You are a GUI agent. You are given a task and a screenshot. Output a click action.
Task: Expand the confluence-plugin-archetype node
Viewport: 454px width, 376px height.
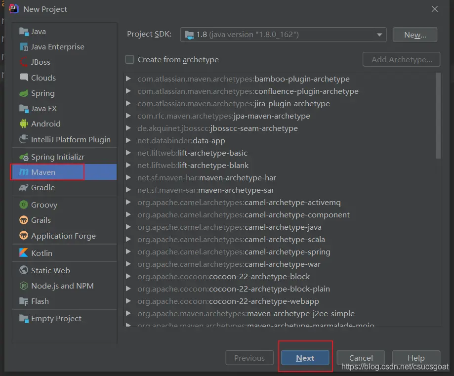coord(128,91)
